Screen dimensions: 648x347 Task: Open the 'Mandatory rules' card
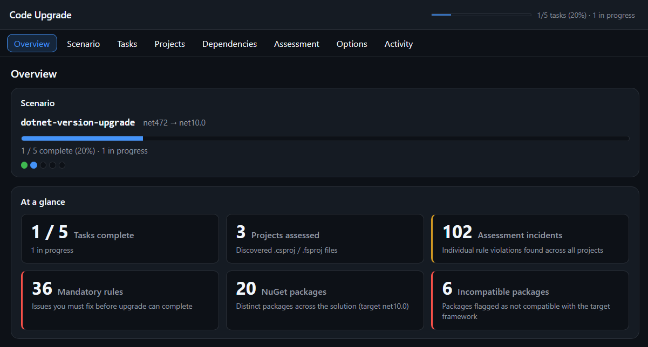pyautogui.click(x=120, y=300)
